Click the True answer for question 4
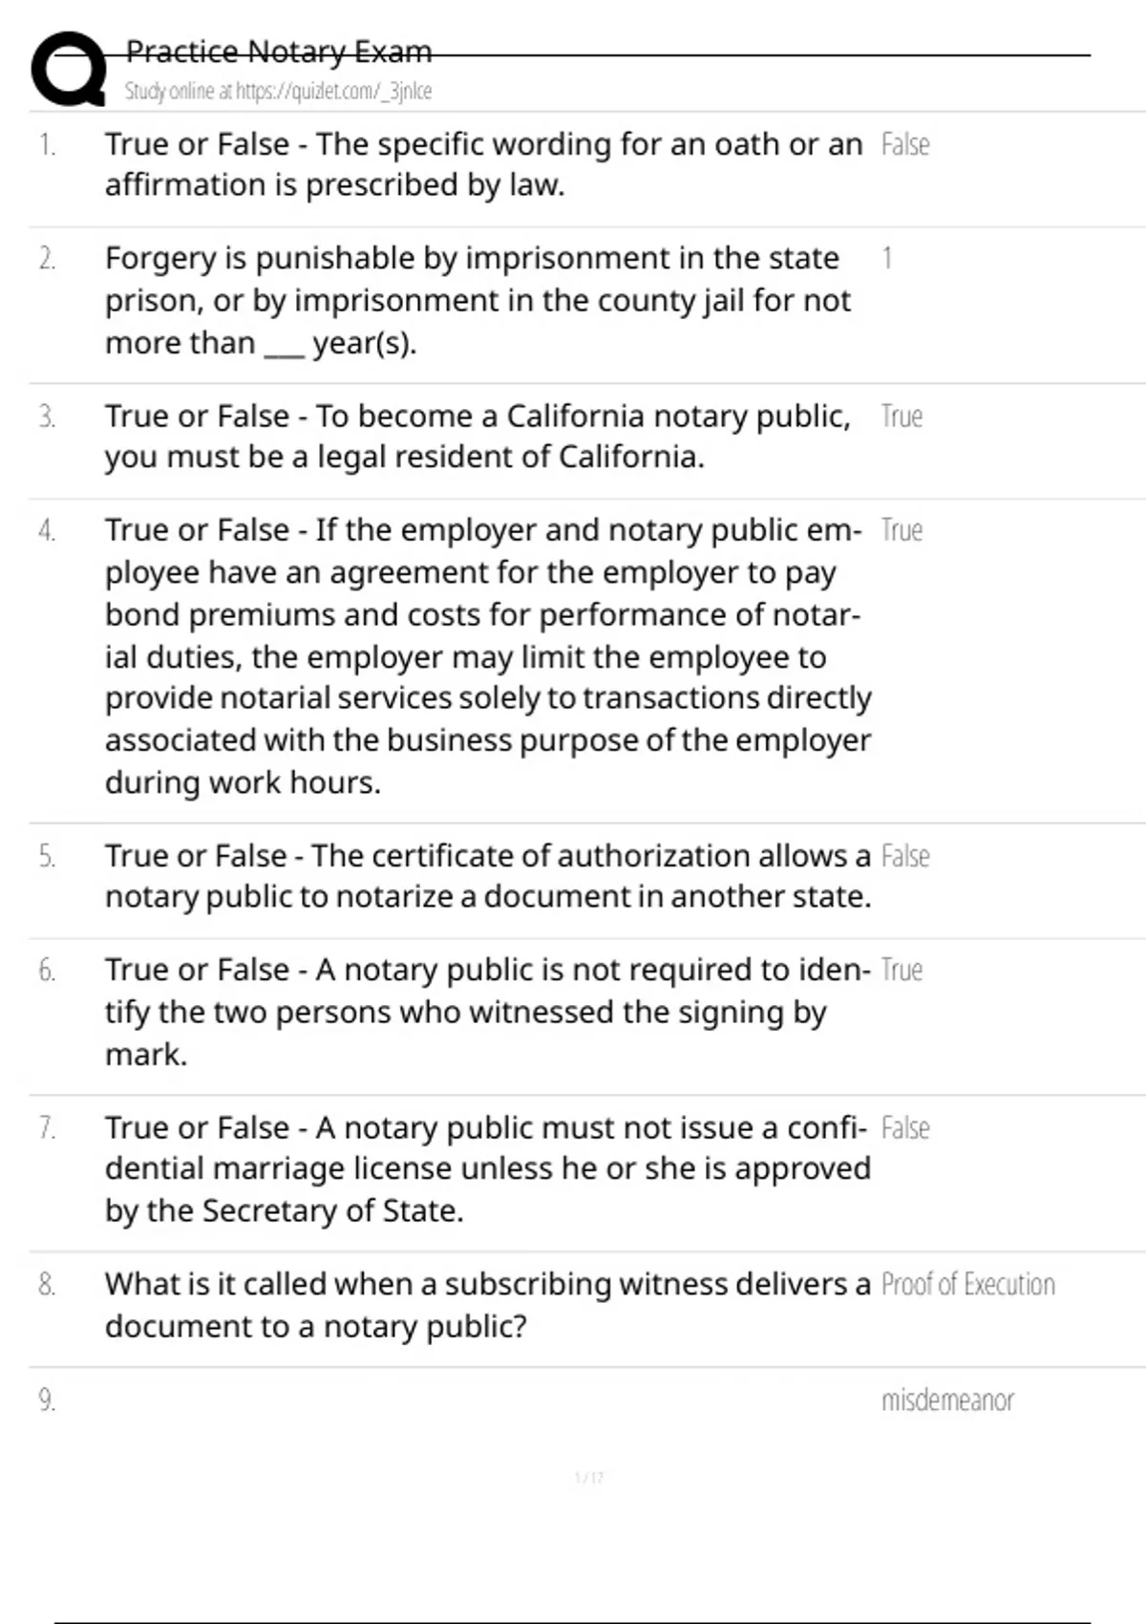Image resolution: width=1146 pixels, height=1624 pixels. [902, 531]
